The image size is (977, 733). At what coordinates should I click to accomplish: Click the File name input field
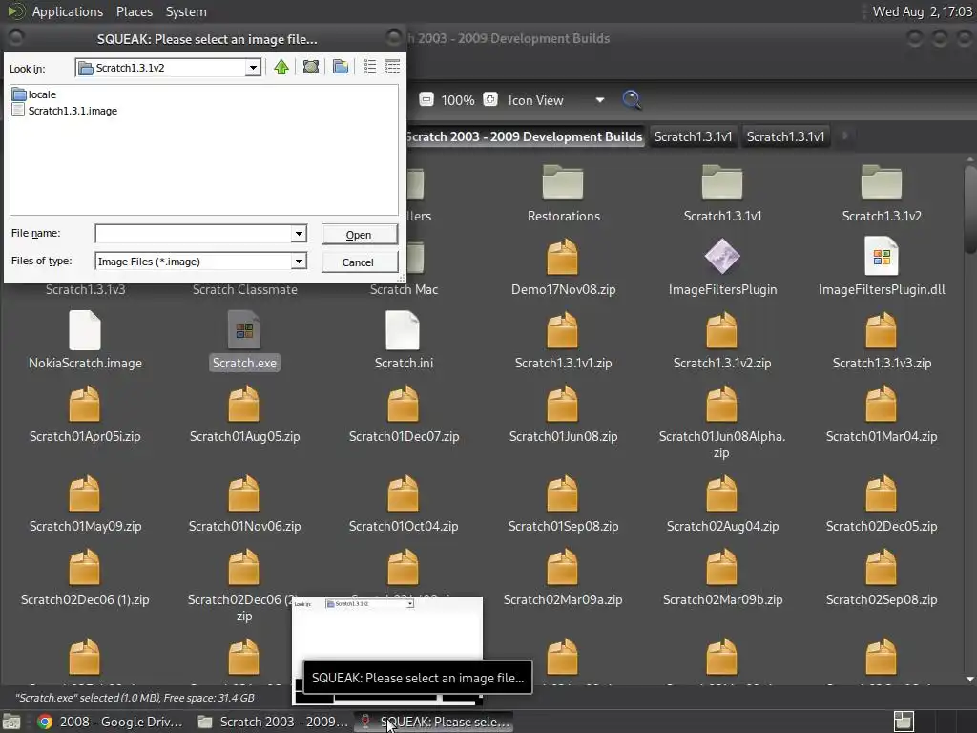pos(193,234)
